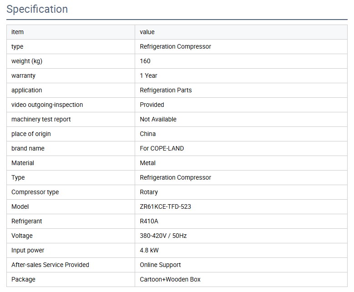Image resolution: width=354 pixels, height=292 pixels.
Task: Click the '4.8 kW' input power value
Action: pos(149,250)
